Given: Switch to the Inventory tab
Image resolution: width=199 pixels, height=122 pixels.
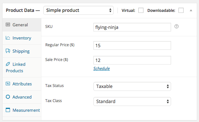Looking at the screenshot, I should [22, 38].
